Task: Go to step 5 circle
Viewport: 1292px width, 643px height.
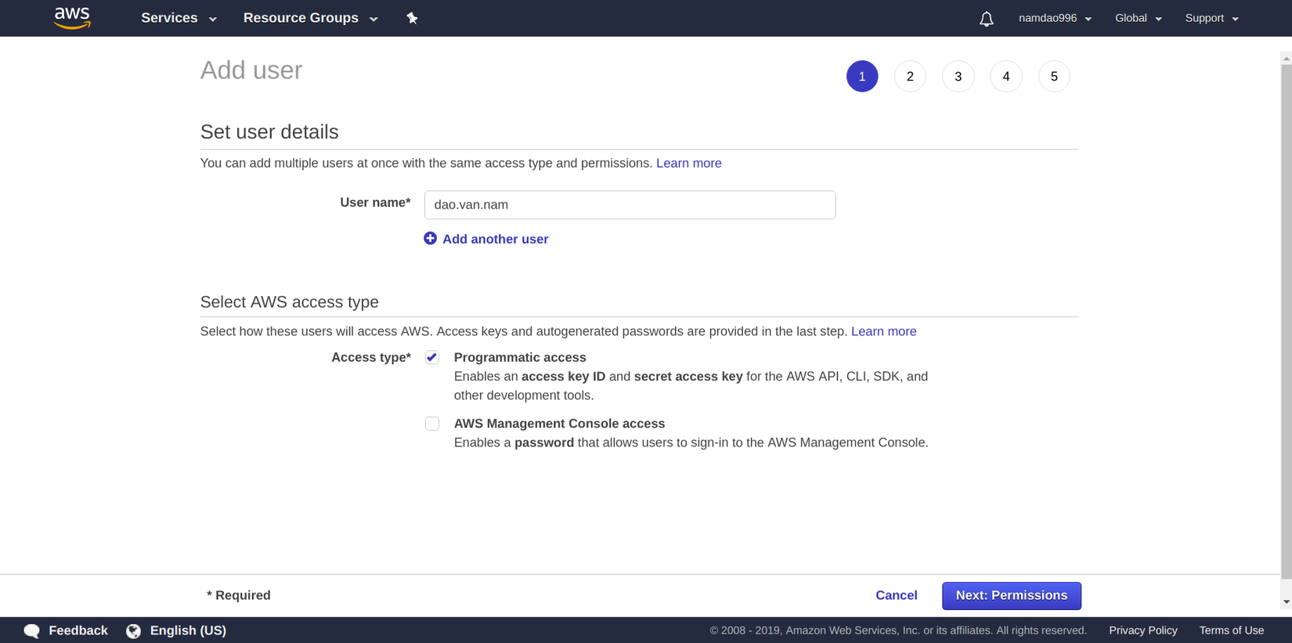Action: (1054, 76)
